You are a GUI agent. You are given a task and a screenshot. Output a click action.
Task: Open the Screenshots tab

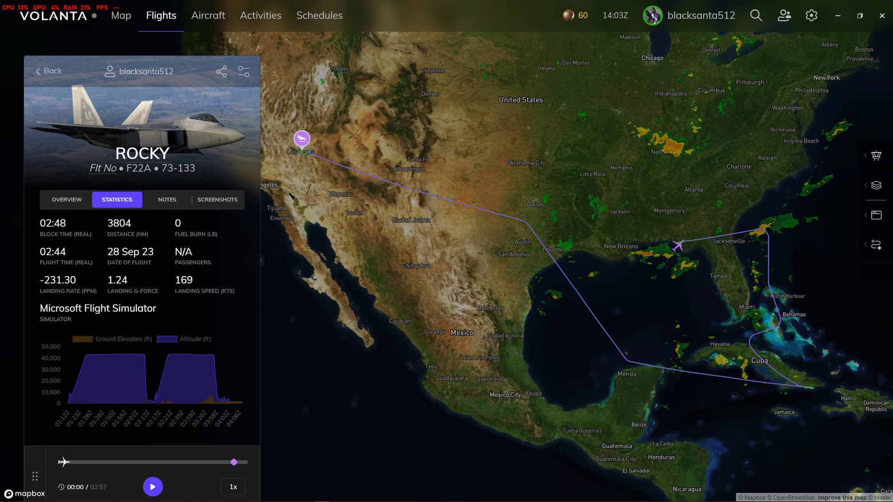click(x=217, y=199)
